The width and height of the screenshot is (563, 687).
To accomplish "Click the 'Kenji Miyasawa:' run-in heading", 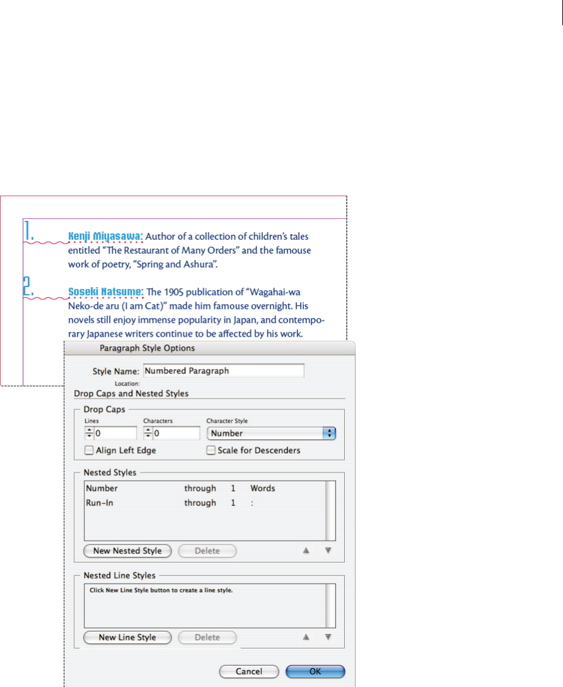I will point(105,237).
